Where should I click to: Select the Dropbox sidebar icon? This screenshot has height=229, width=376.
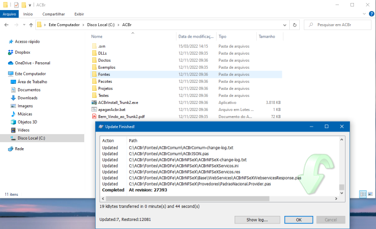click(11, 52)
